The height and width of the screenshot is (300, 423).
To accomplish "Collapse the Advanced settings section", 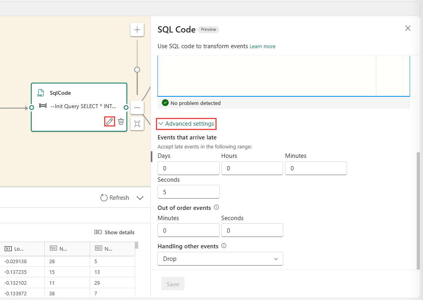I will tap(186, 124).
